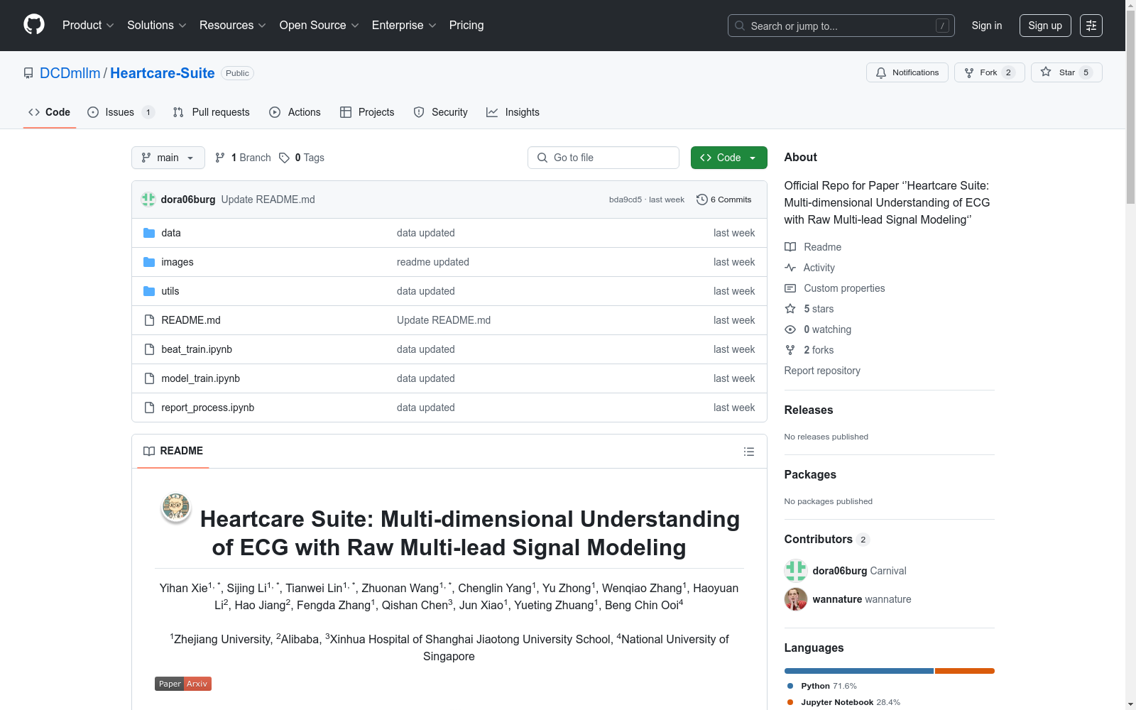
Task: Open the Pricing page
Action: [x=466, y=26]
